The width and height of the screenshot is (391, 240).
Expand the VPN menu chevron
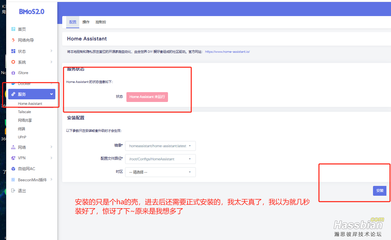pos(51,158)
